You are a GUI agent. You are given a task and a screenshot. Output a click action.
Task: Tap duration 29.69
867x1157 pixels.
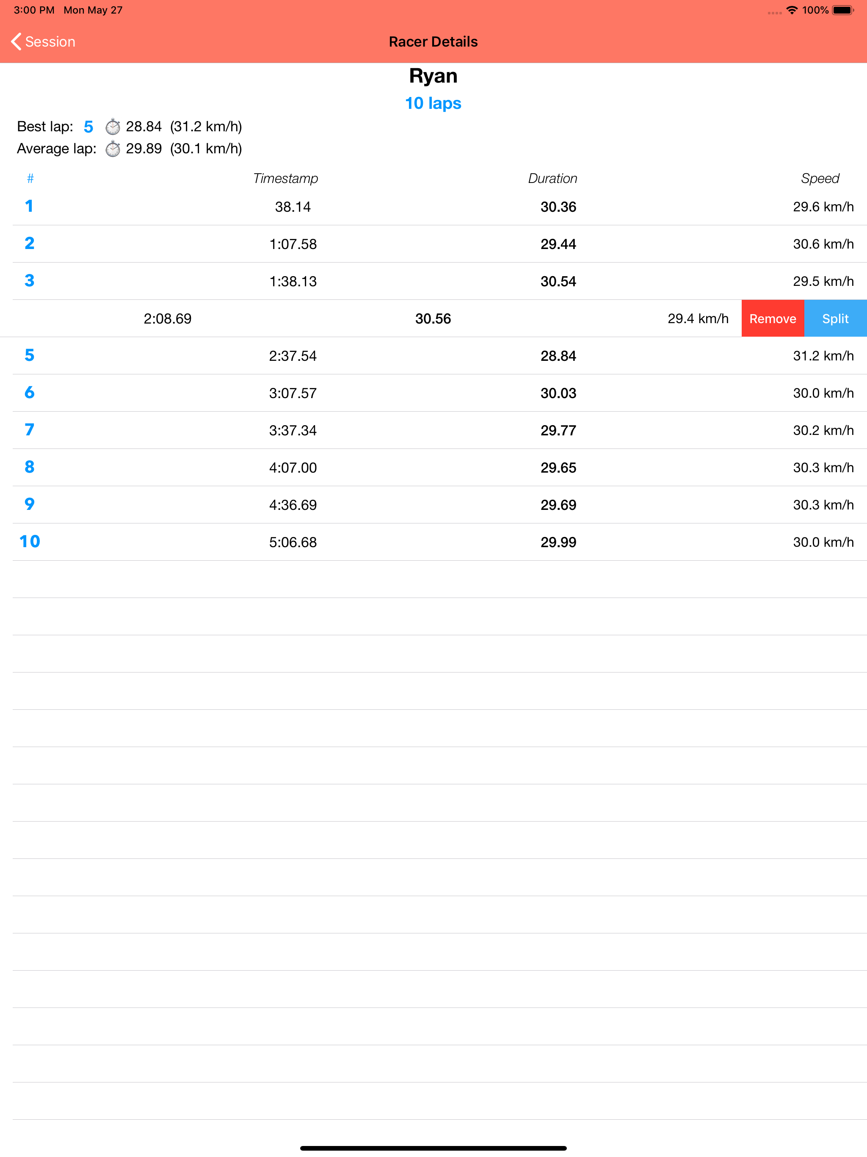558,505
